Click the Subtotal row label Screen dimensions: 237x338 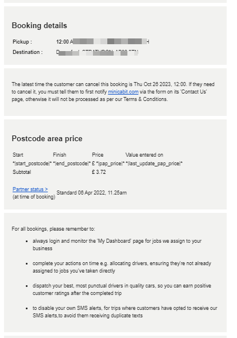pyautogui.click(x=22, y=172)
